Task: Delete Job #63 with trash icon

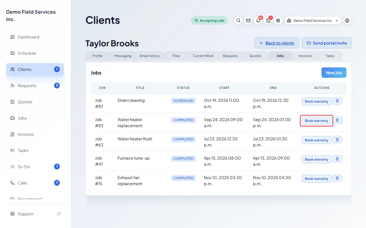Action: pyautogui.click(x=337, y=140)
